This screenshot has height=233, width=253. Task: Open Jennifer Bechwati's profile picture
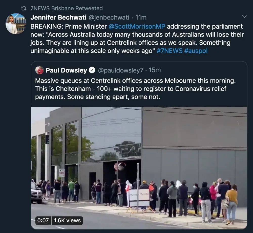tap(16, 24)
